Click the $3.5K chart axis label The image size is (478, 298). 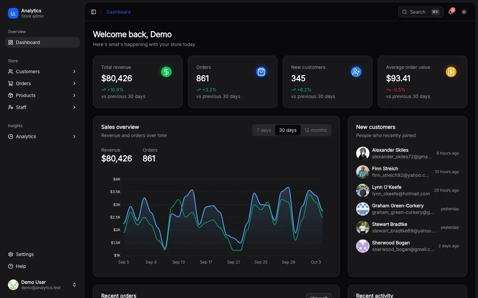[x=115, y=192]
